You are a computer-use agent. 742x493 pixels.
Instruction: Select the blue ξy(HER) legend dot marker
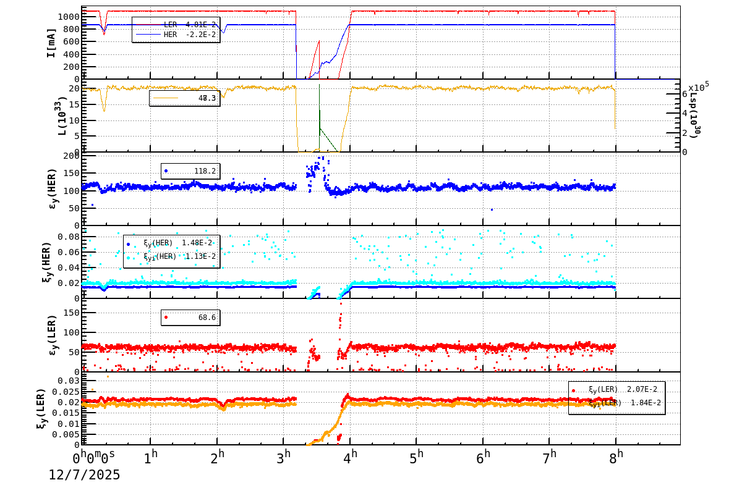(128, 244)
